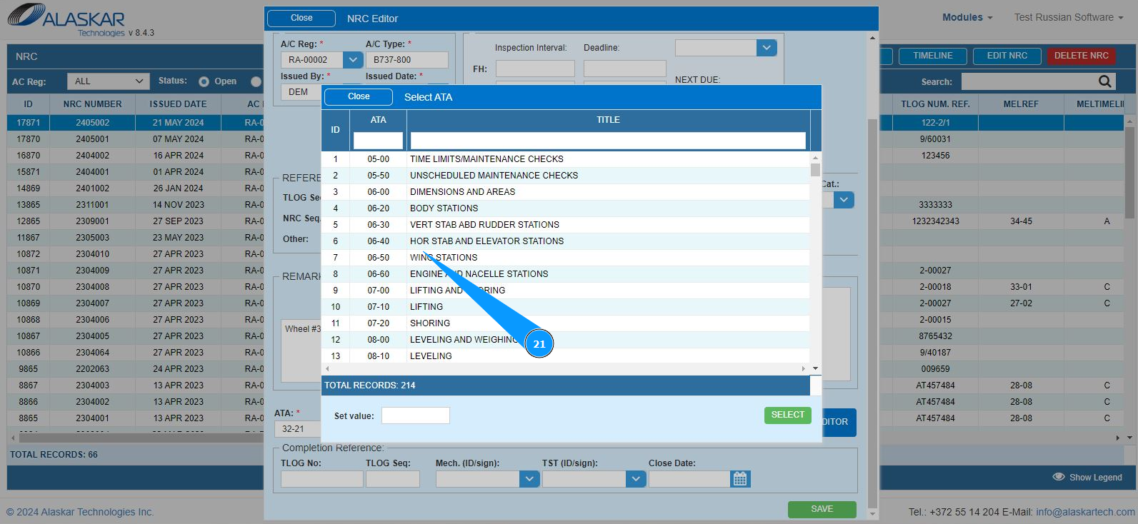Sort NRC table by TLOG NUM. REF. header
Image resolution: width=1138 pixels, height=524 pixels.
(935, 104)
